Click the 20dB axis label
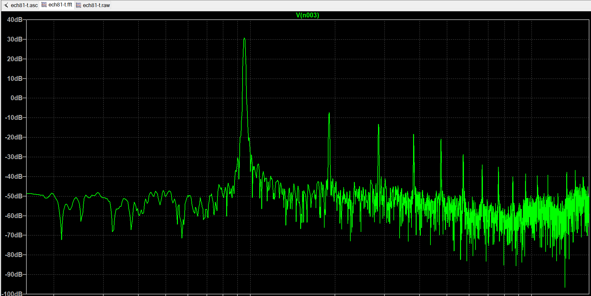Screen dimensions: 591x296 [15, 59]
